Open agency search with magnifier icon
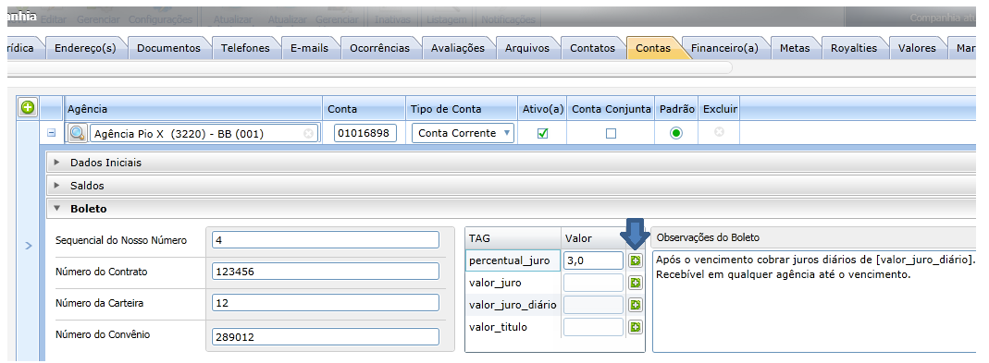This screenshot has height=363, width=989. click(77, 133)
